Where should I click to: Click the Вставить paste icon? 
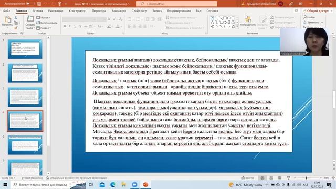(x=7, y=19)
